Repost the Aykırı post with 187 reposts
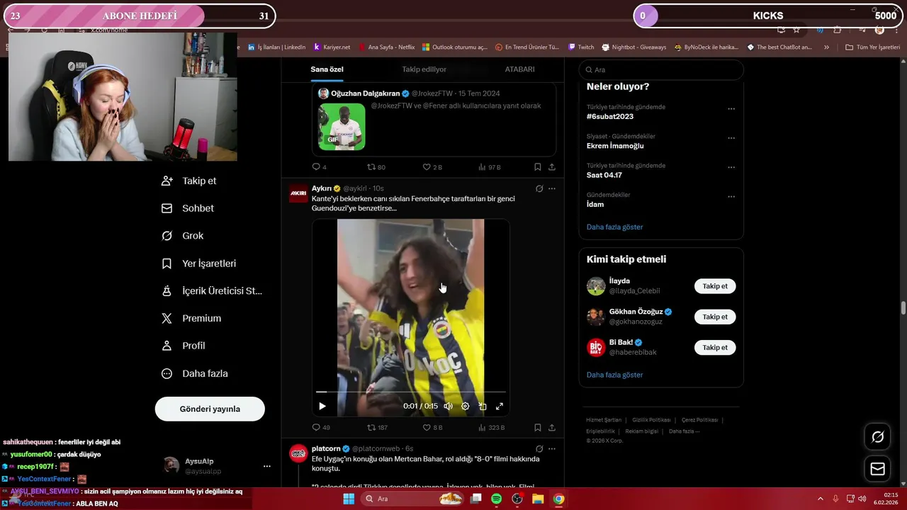The height and width of the screenshot is (510, 907). coord(377,427)
